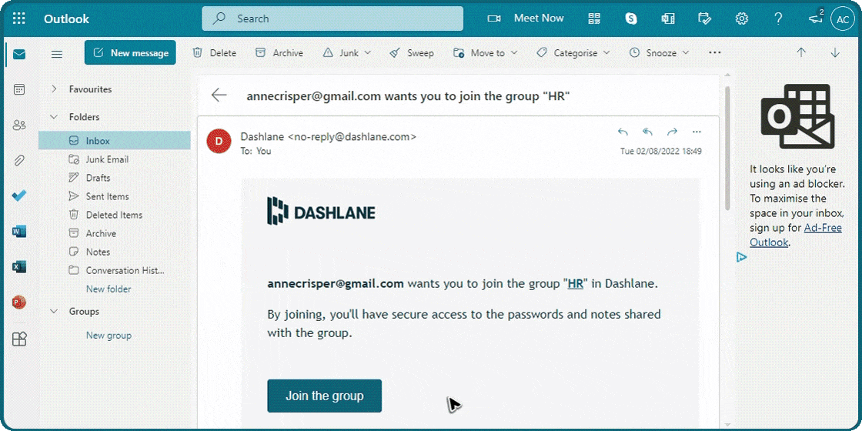862x431 pixels.
Task: Open People in left rail
Action: point(19,125)
